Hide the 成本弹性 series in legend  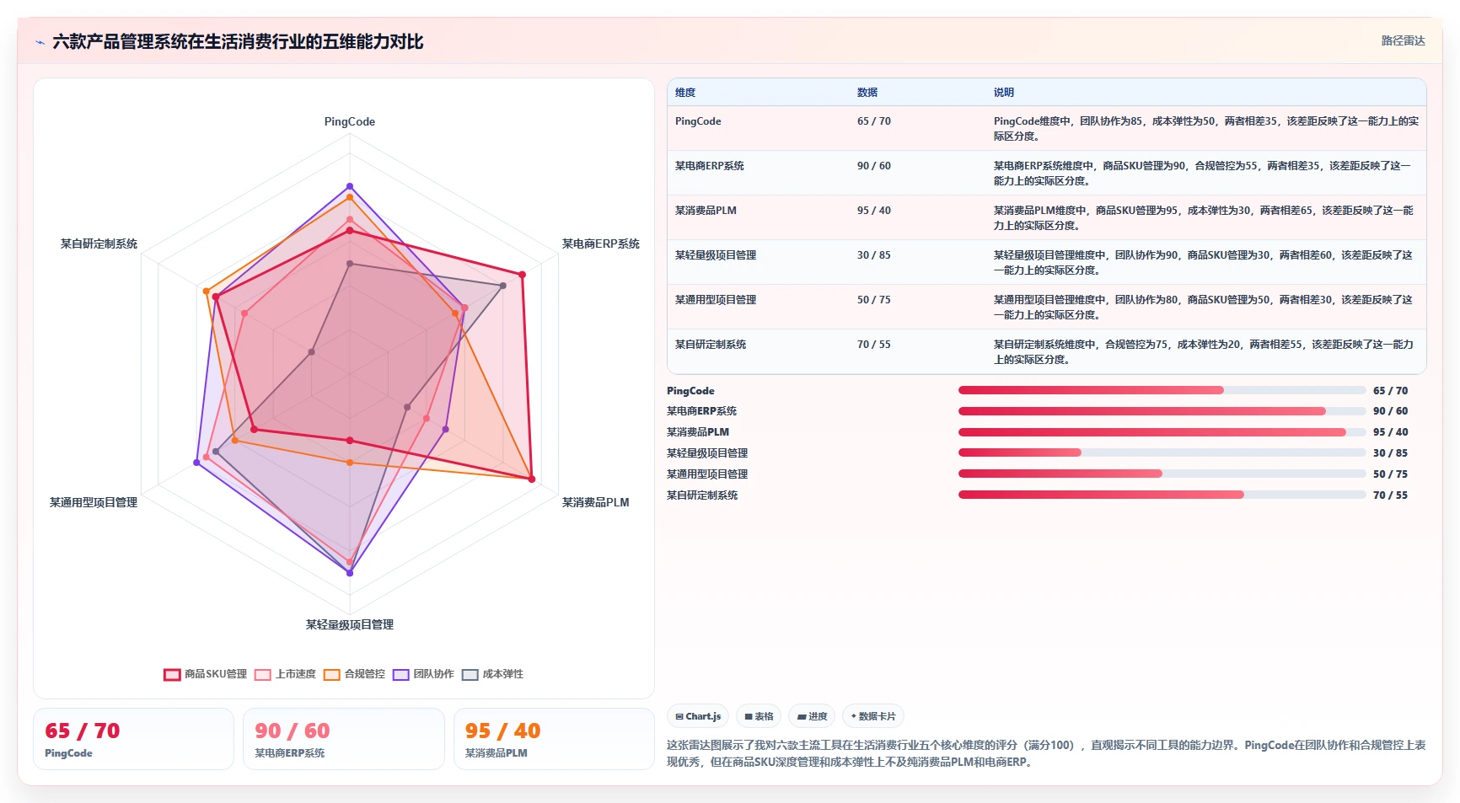(x=492, y=674)
